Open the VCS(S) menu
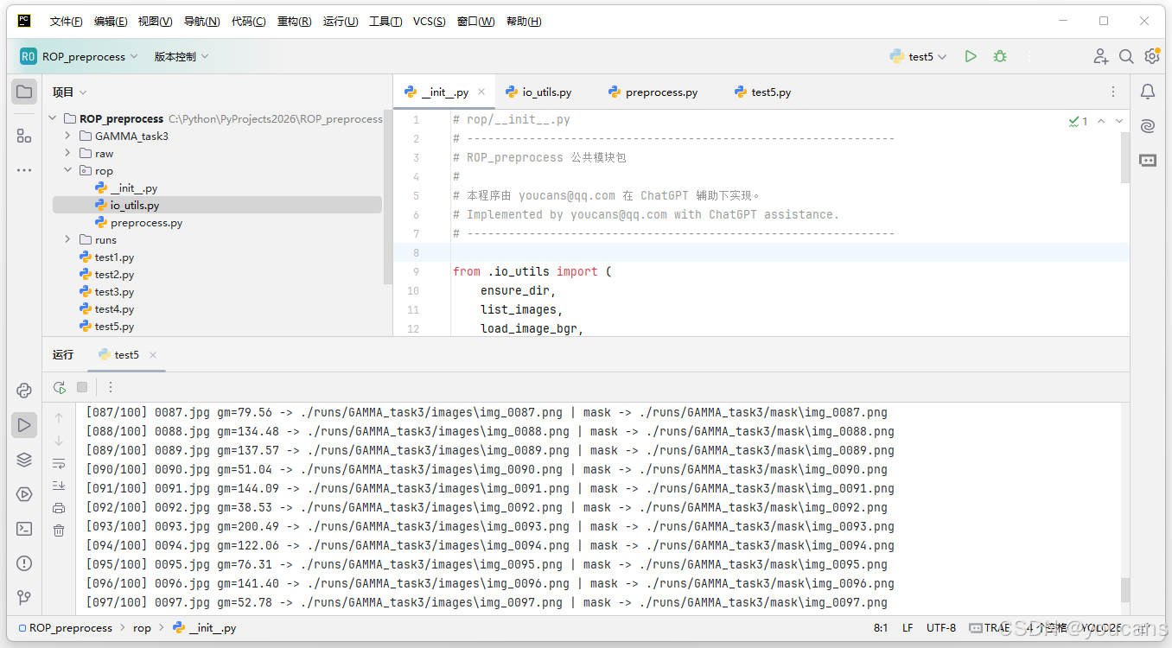 (x=430, y=21)
